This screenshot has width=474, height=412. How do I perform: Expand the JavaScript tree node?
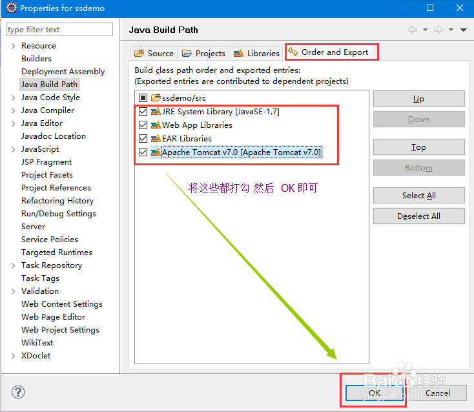tap(13, 149)
